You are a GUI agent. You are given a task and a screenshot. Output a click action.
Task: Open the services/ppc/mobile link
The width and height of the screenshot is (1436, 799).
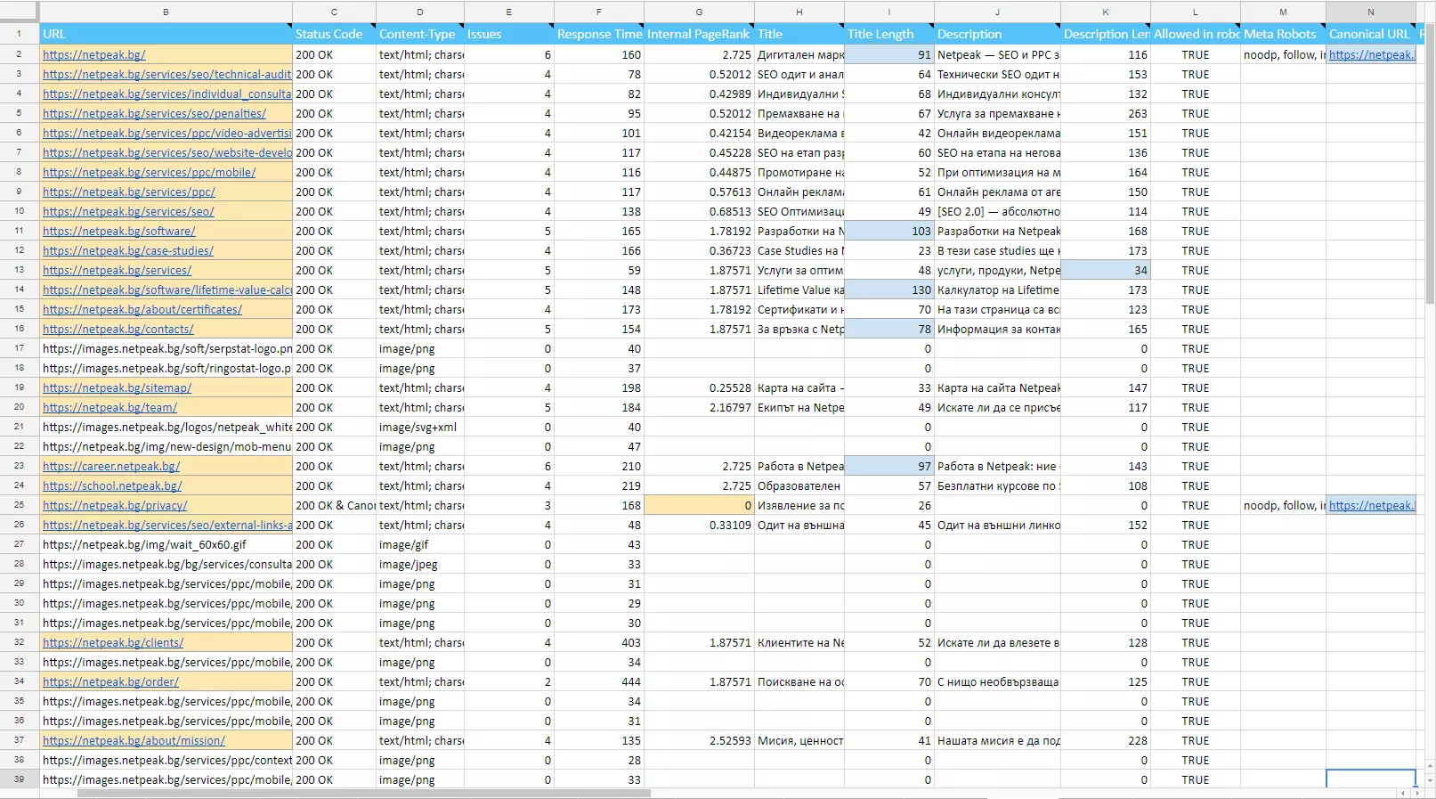(150, 173)
